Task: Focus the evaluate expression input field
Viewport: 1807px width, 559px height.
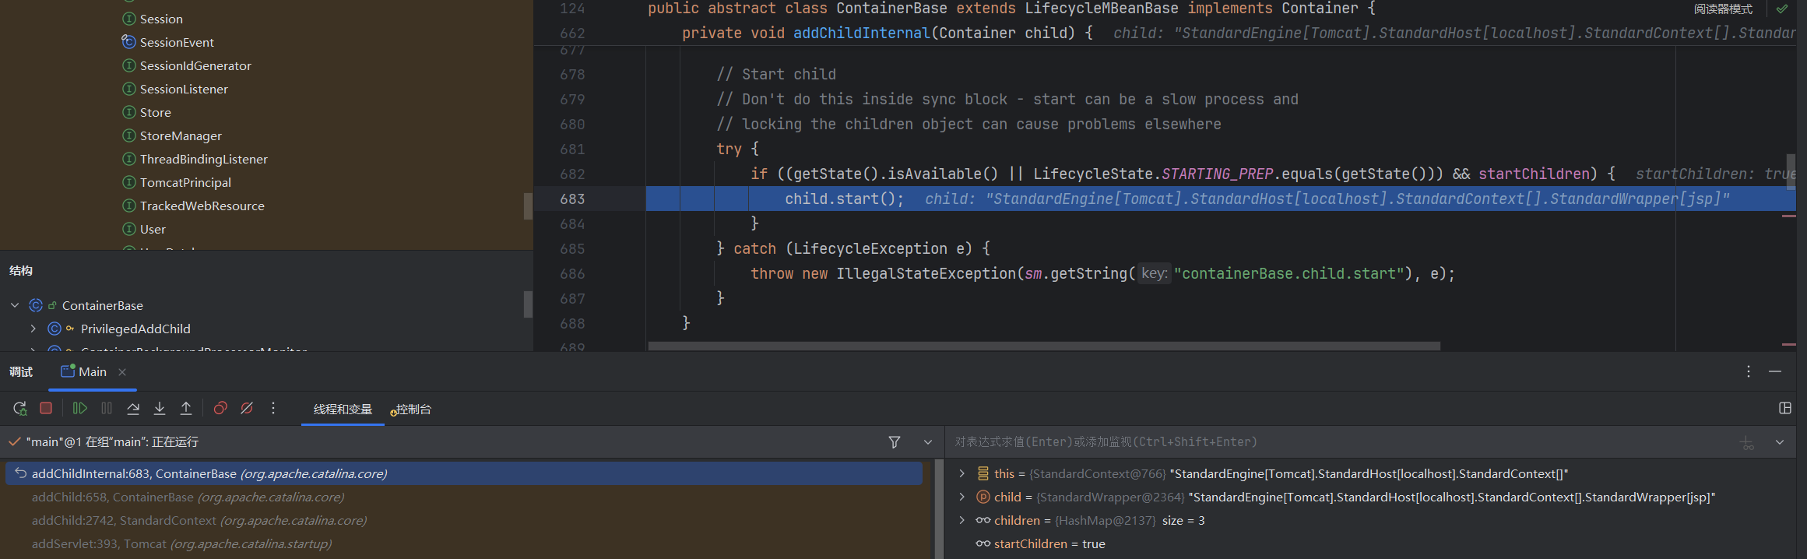Action: tap(1324, 442)
